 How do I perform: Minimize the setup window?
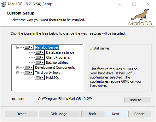click(120, 4)
